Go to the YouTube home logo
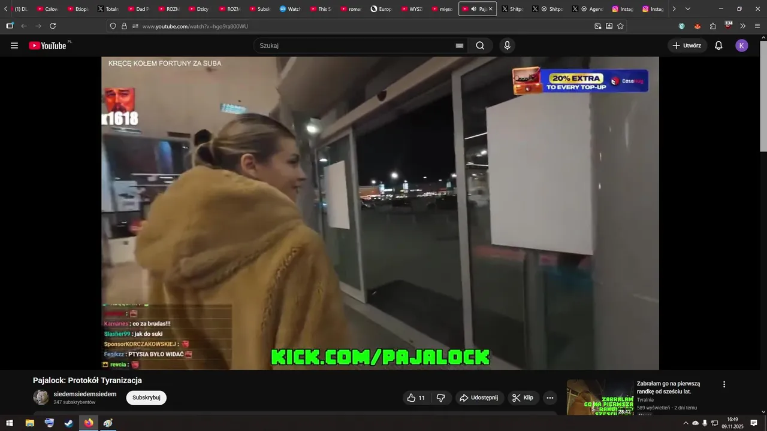The image size is (767, 431). (x=48, y=45)
